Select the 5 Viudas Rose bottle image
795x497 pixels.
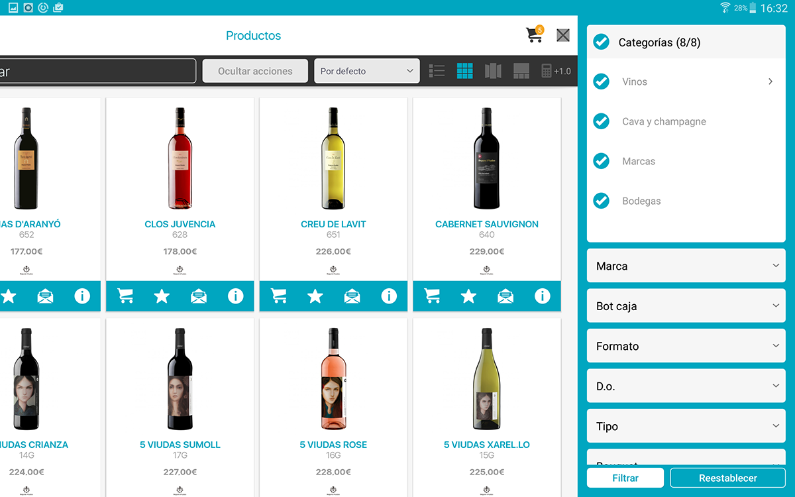point(333,380)
